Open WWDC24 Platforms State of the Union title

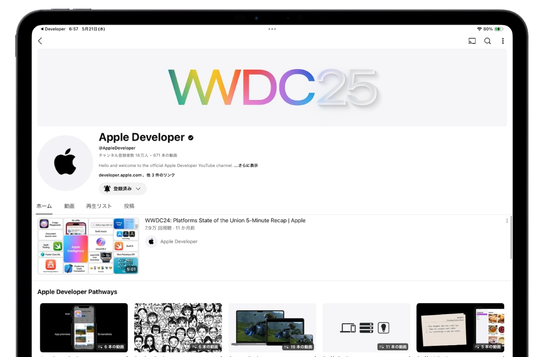click(225, 220)
